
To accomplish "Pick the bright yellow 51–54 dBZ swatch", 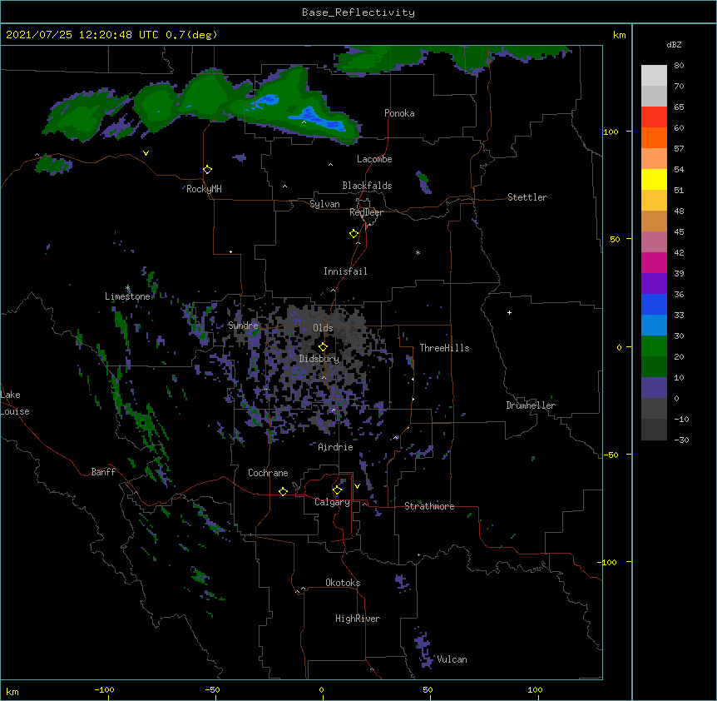I will pyautogui.click(x=654, y=179).
